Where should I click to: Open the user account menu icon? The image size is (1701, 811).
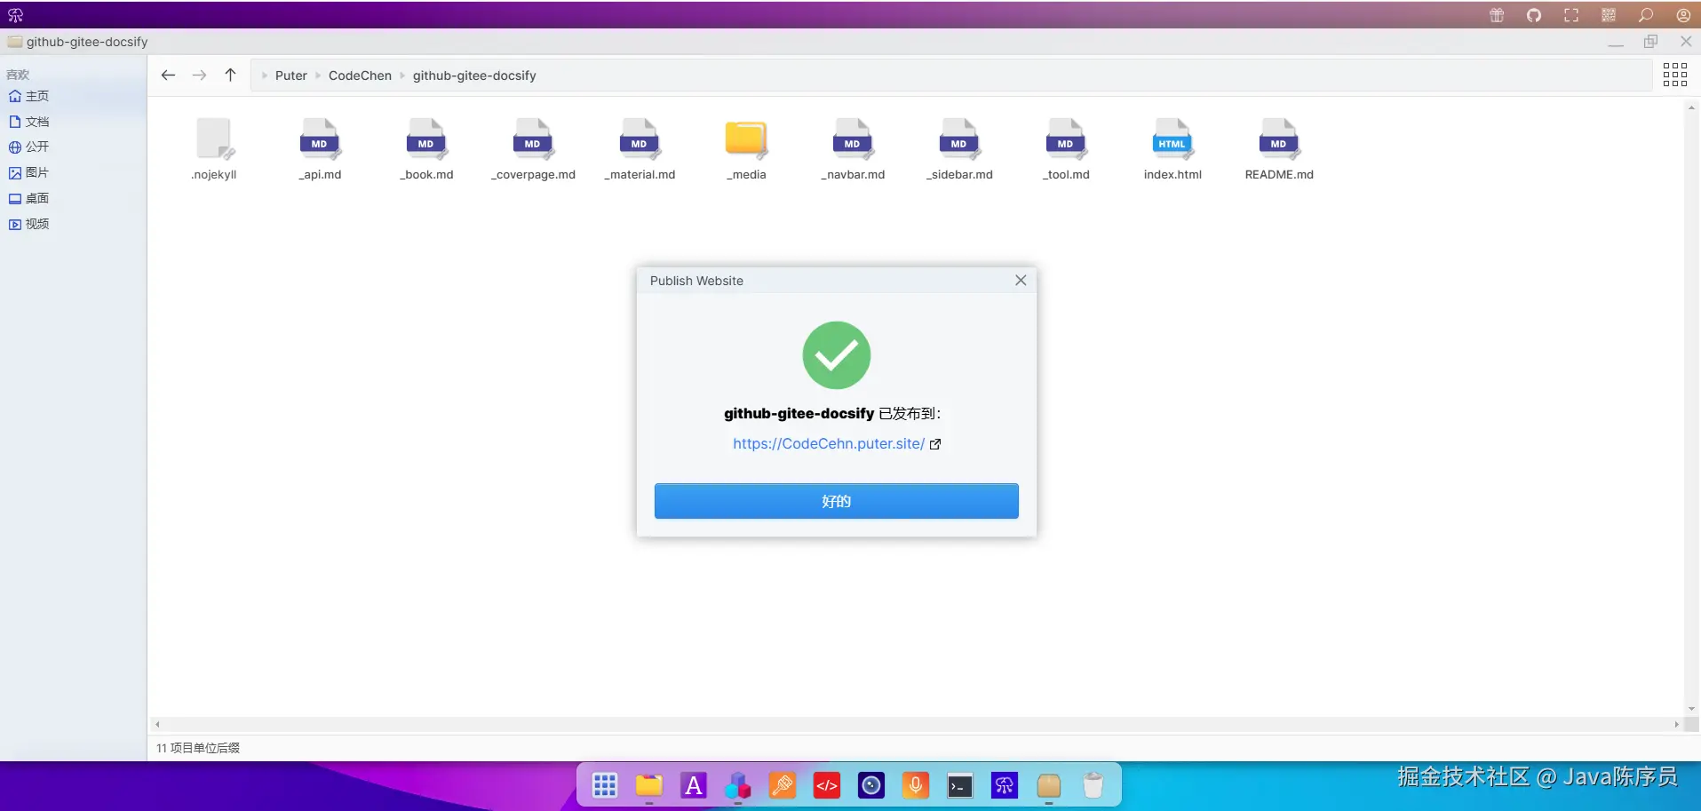(1683, 15)
